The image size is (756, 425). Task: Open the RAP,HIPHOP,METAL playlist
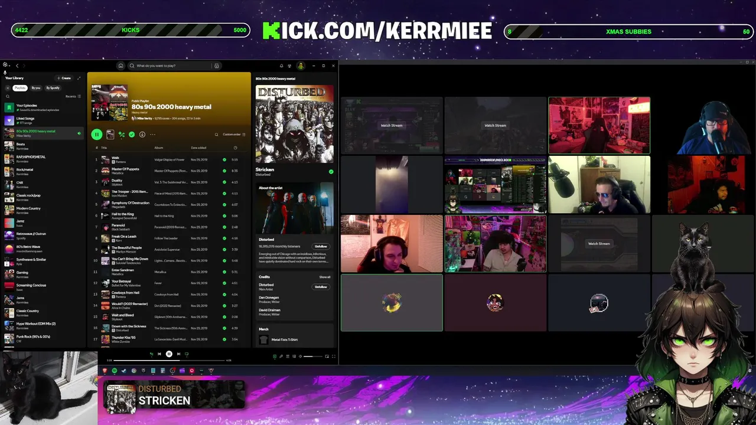(x=43, y=159)
